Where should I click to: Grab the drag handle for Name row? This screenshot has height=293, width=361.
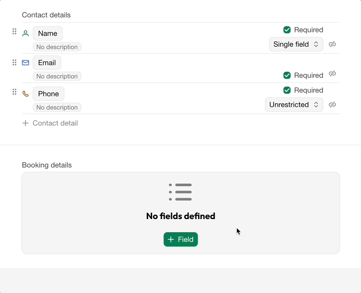click(14, 32)
